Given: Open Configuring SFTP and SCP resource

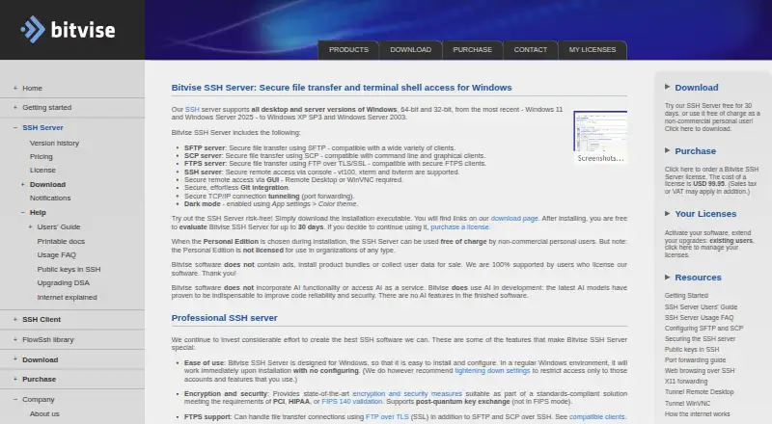Looking at the screenshot, I should point(703,328).
